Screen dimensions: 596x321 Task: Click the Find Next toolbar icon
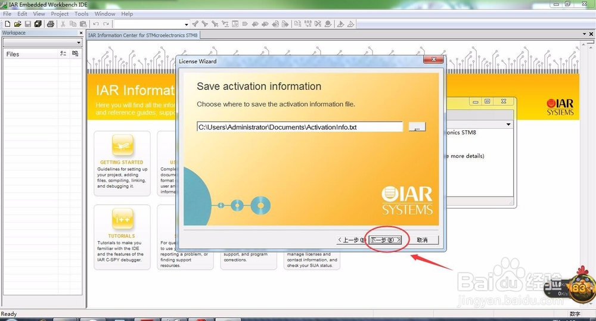tap(205, 24)
